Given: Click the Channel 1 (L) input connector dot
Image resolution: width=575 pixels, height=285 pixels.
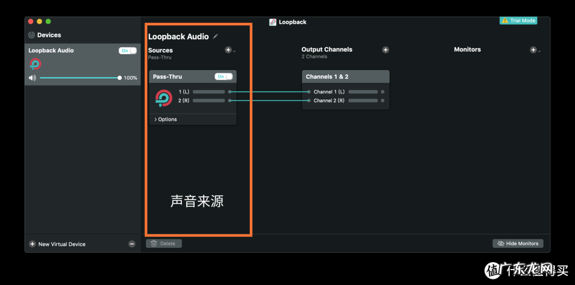Looking at the screenshot, I should point(309,92).
